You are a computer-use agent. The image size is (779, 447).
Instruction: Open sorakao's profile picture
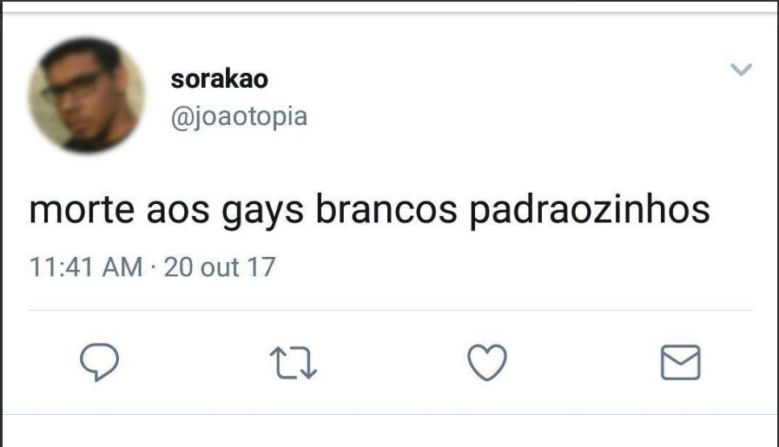tap(87, 95)
